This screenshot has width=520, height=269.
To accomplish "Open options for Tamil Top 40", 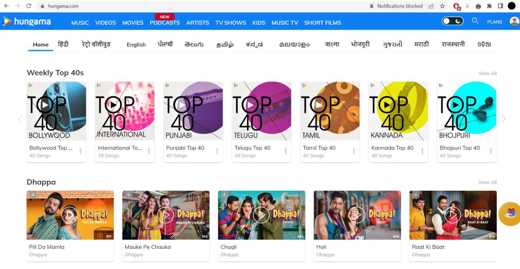I will pyautogui.click(x=354, y=151).
